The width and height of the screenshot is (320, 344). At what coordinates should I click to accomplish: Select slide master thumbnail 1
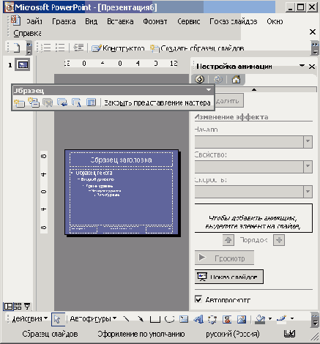tap(23, 64)
